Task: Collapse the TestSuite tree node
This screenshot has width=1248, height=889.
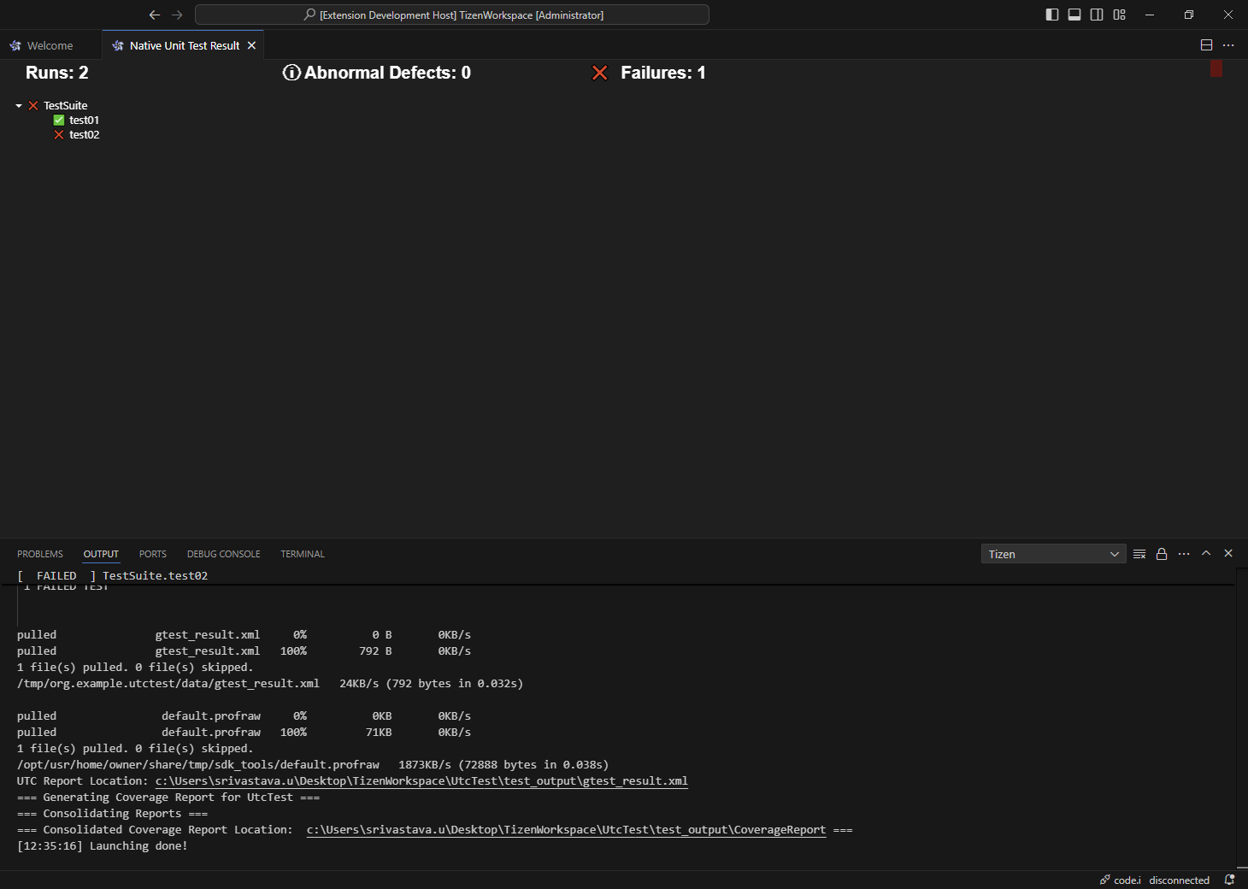Action: click(18, 105)
